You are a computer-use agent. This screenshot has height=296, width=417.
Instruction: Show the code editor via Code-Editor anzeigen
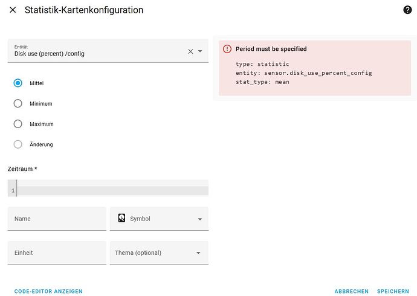(x=48, y=291)
